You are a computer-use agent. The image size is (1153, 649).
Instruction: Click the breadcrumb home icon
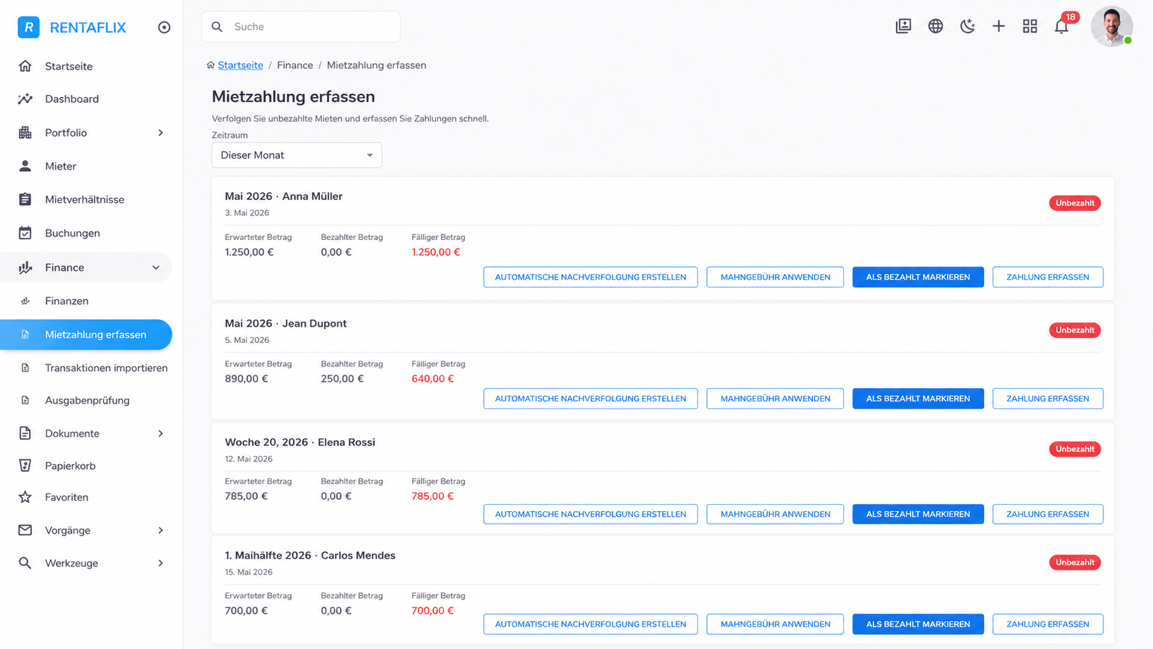coord(211,65)
